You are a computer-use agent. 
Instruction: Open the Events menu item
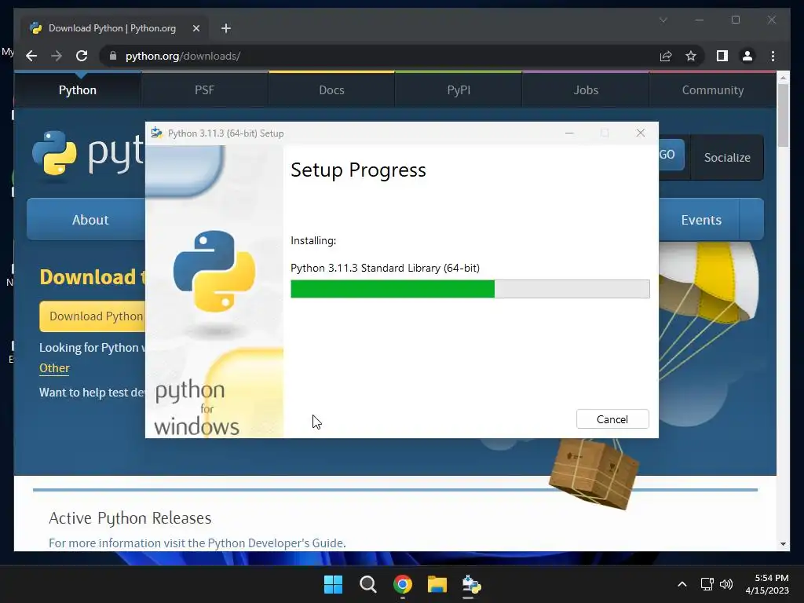(x=701, y=220)
